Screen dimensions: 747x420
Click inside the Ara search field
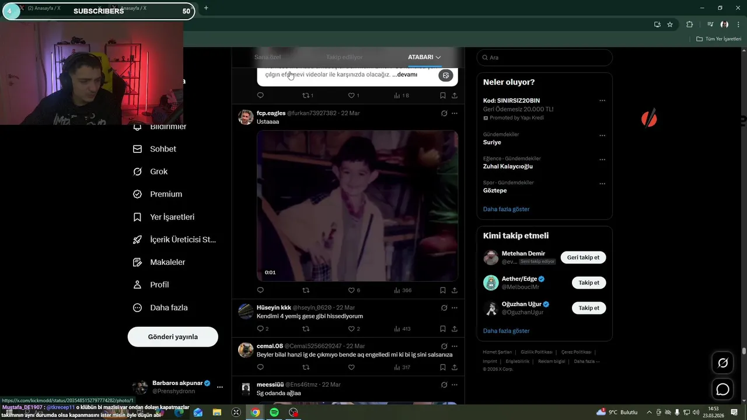(x=544, y=58)
